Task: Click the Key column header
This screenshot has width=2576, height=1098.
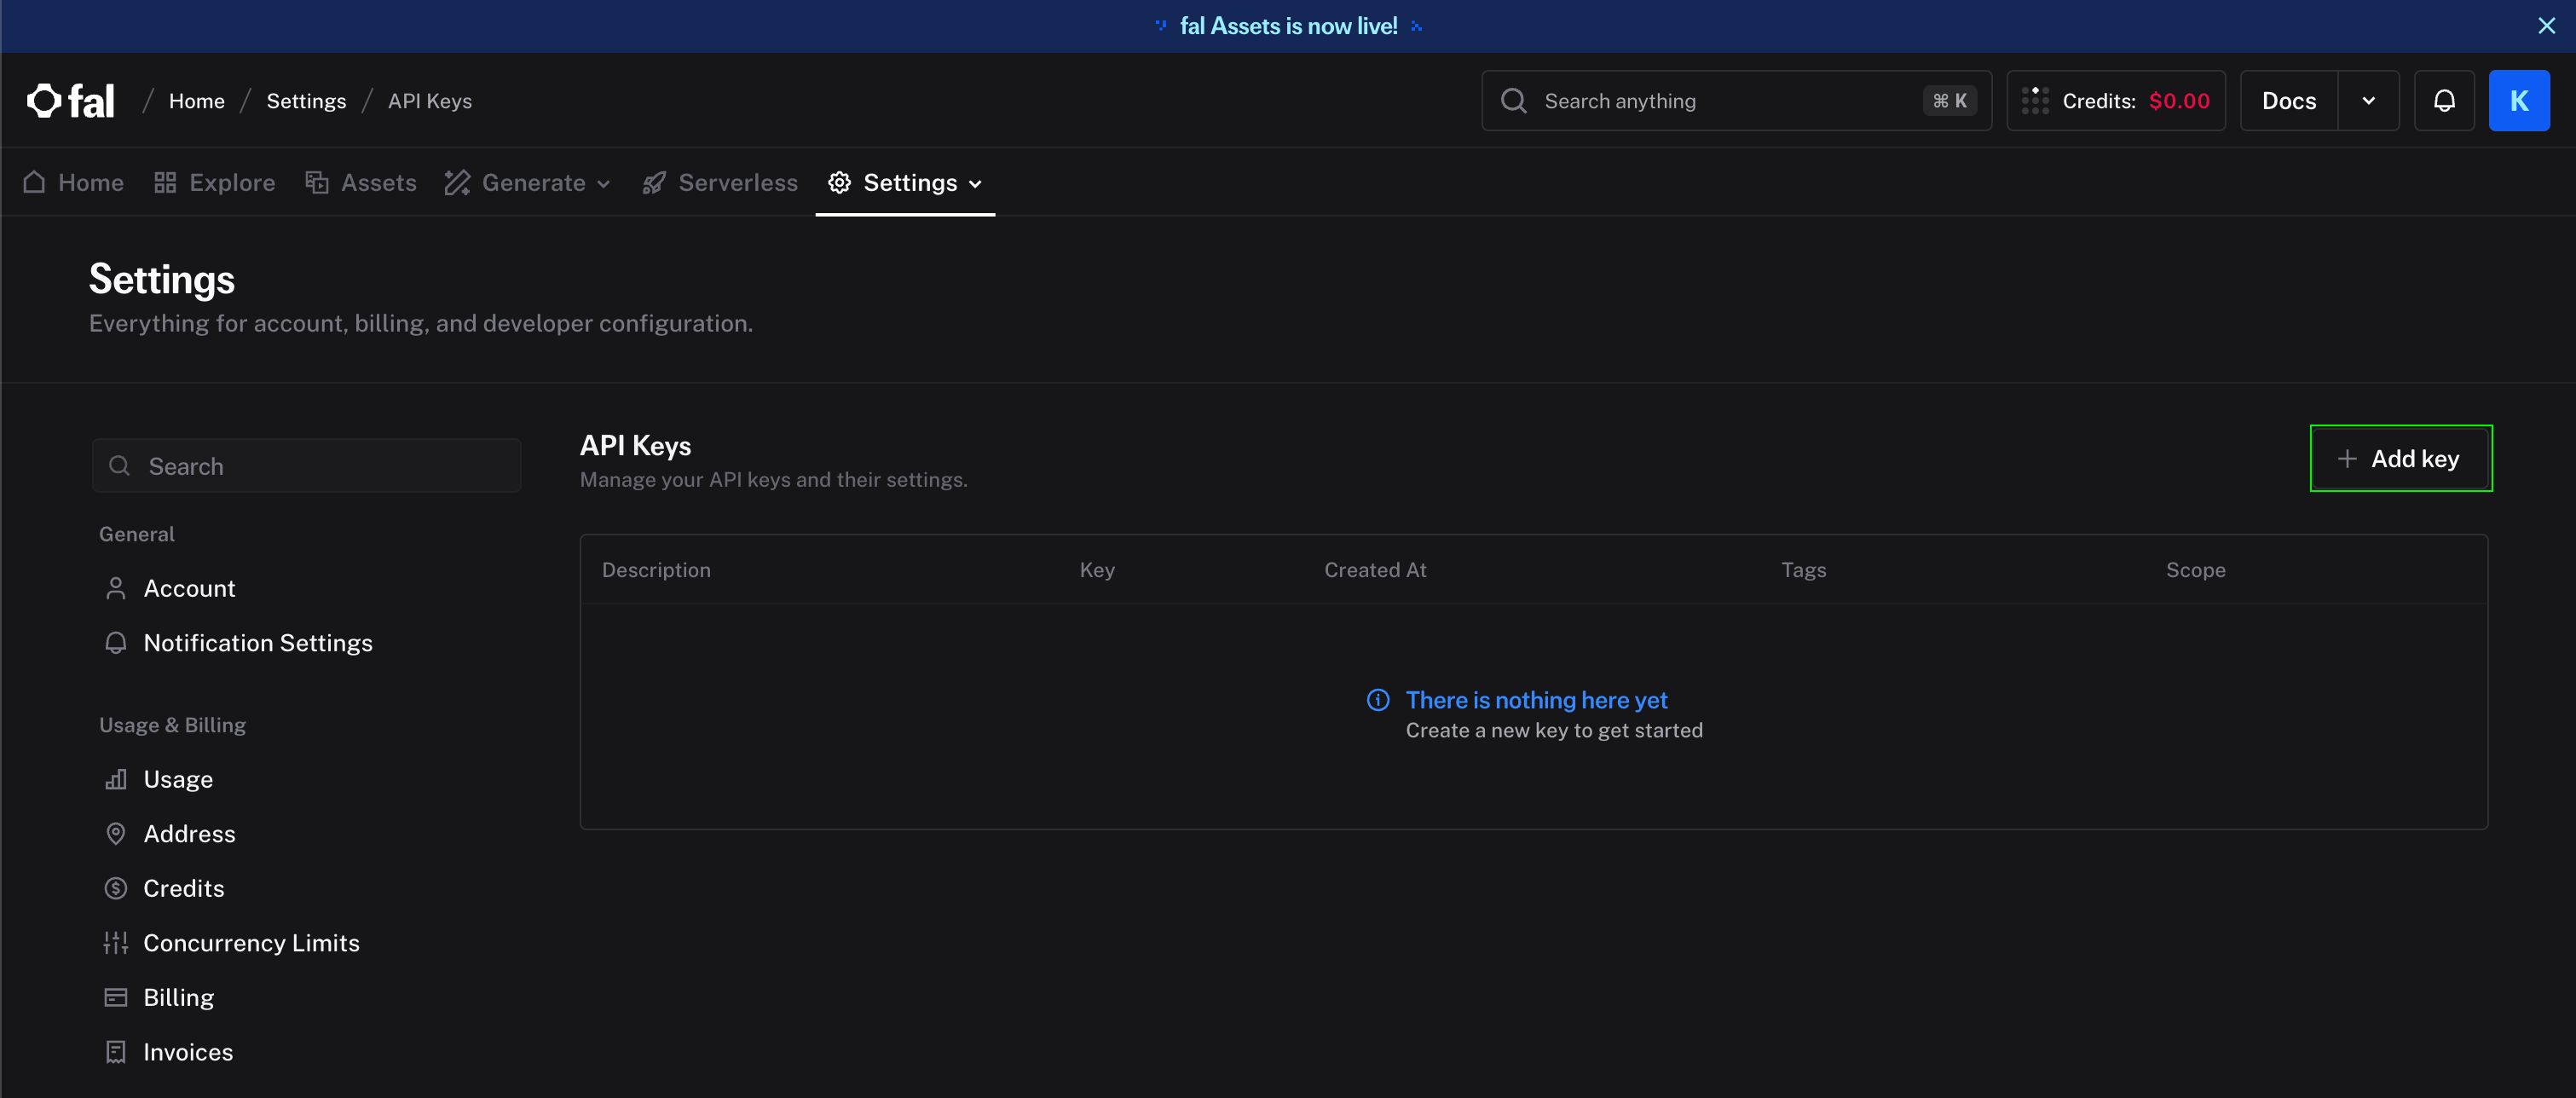Action: 1097,570
